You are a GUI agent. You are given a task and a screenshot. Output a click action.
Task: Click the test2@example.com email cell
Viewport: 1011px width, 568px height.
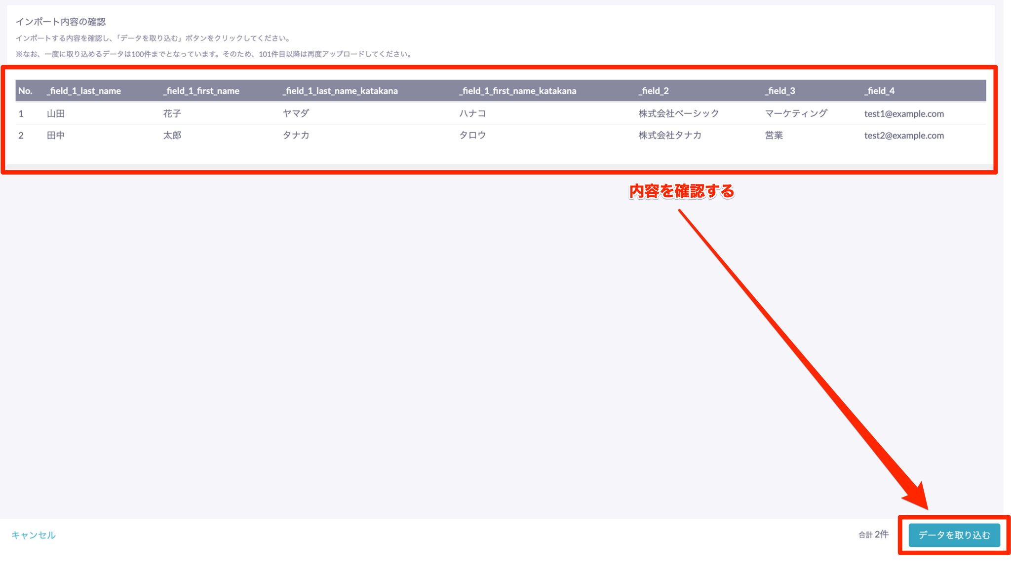pos(903,135)
